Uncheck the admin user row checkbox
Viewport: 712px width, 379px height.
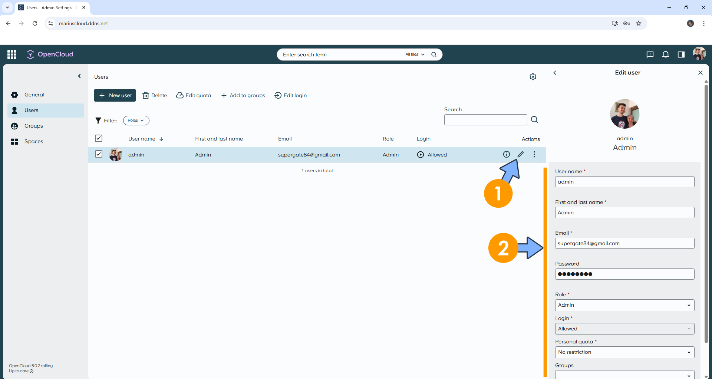[98, 154]
